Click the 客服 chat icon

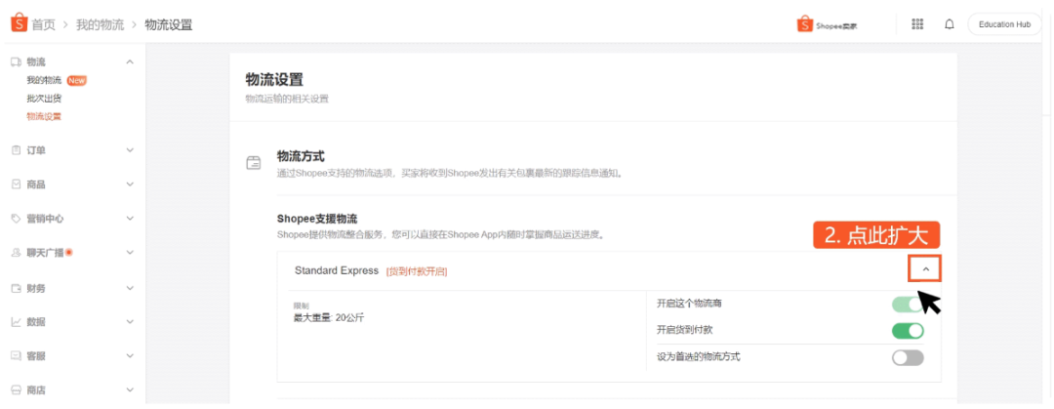pos(17,356)
